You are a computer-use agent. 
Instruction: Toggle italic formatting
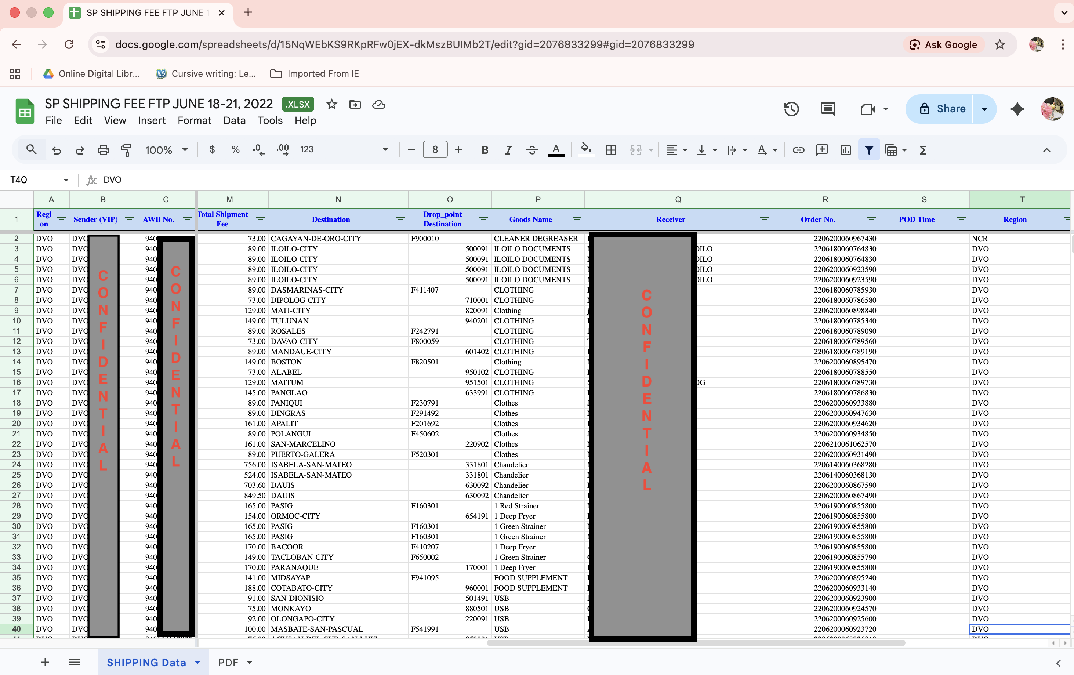pos(508,150)
